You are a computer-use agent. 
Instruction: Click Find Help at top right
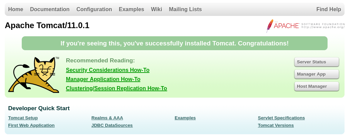tap(329, 9)
